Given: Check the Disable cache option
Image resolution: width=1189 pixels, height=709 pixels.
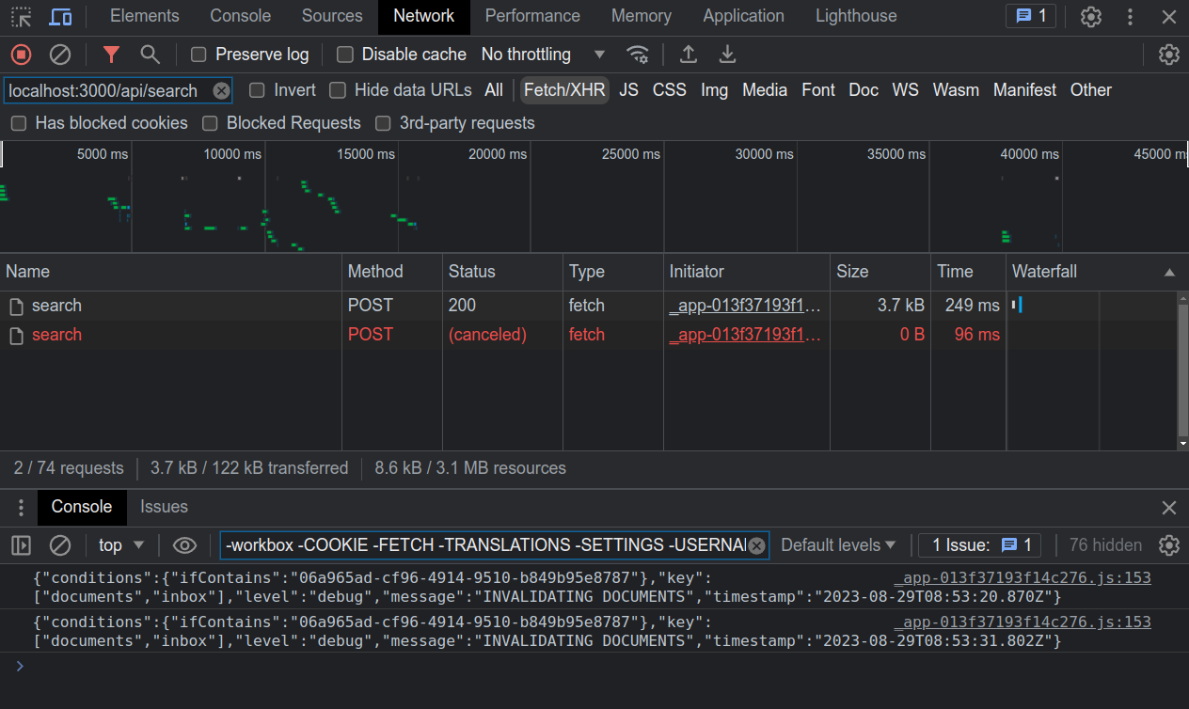Looking at the screenshot, I should click(x=345, y=55).
